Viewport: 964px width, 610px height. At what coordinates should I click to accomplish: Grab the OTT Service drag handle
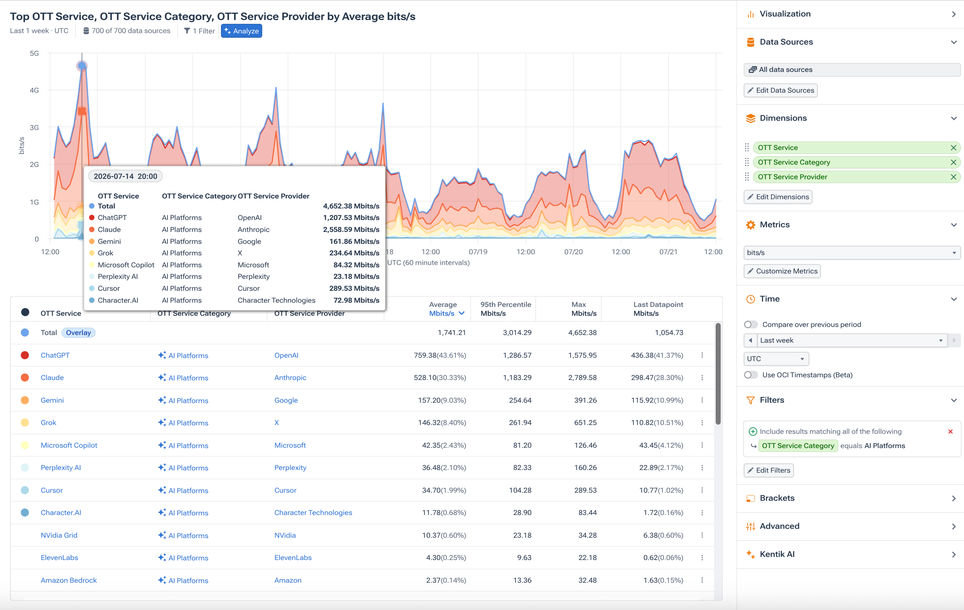(x=746, y=148)
